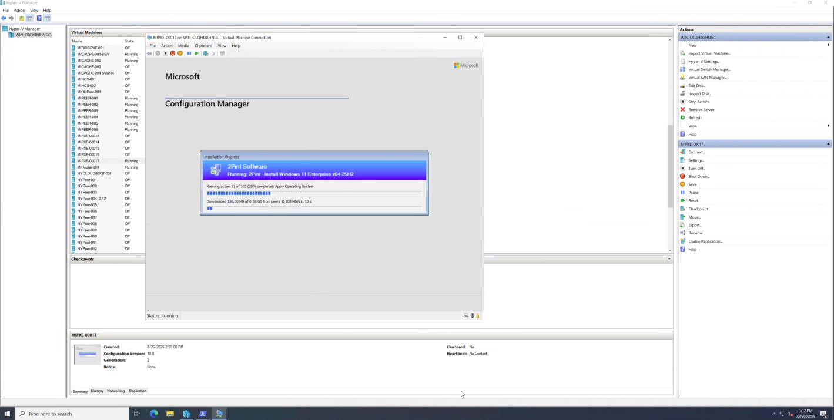Screen dimensions: 834x420
Task: Click Ctrl+Alt+Delete icon in VM Connection toolbar
Action: [x=149, y=53]
